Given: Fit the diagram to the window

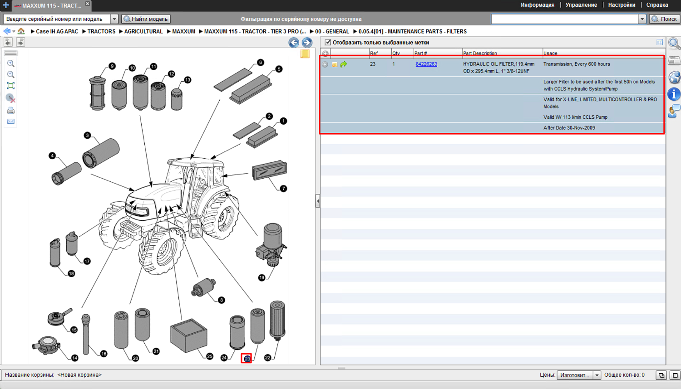Looking at the screenshot, I should pyautogui.click(x=10, y=86).
